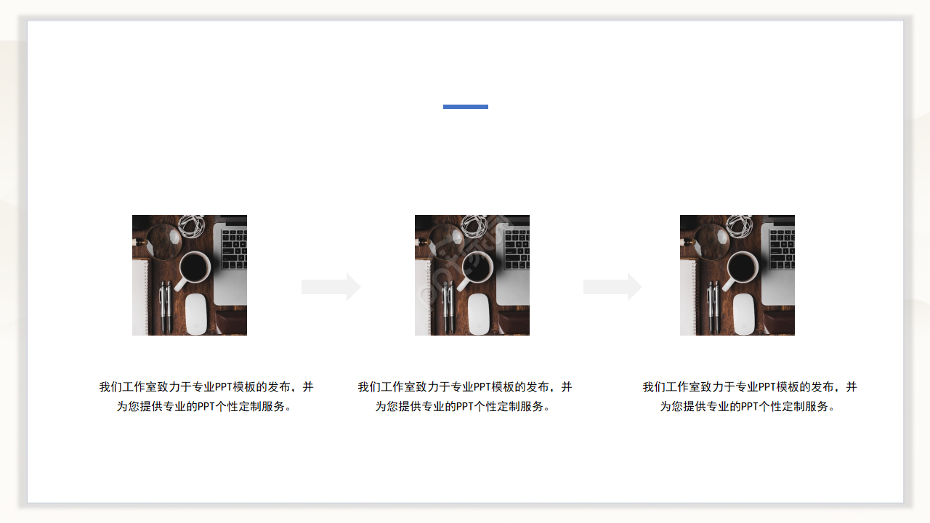Image resolution: width=930 pixels, height=523 pixels.
Task: Click the white mouse in the left photo
Action: (x=196, y=314)
